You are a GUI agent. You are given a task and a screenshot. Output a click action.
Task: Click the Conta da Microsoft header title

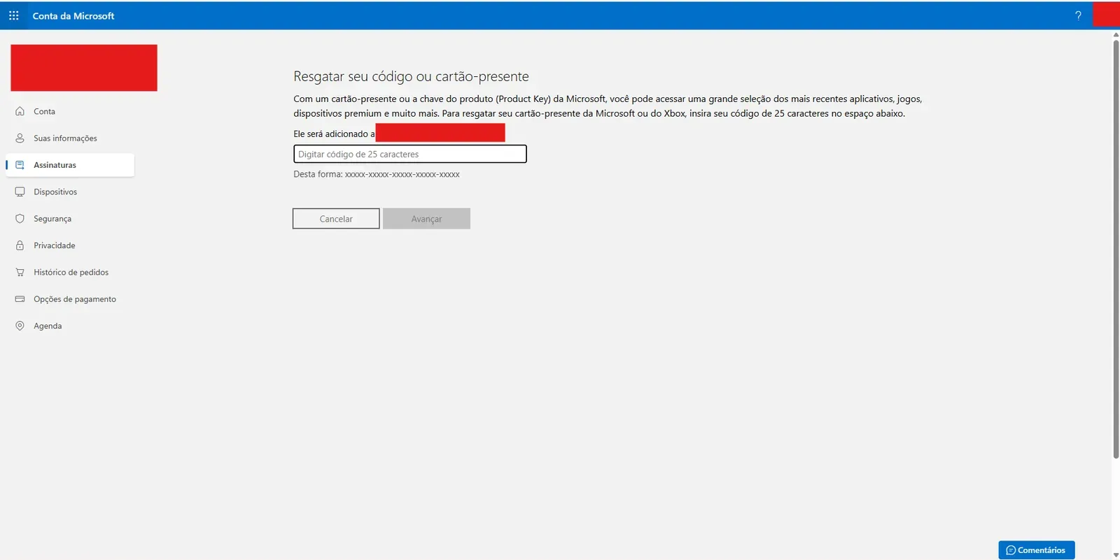coord(73,15)
